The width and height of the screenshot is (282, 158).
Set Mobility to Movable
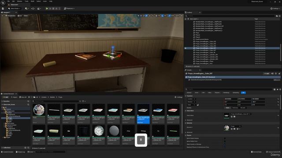pos(243,108)
